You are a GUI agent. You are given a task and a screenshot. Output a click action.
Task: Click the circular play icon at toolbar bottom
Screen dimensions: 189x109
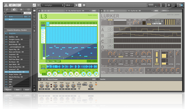[x=34, y=90]
